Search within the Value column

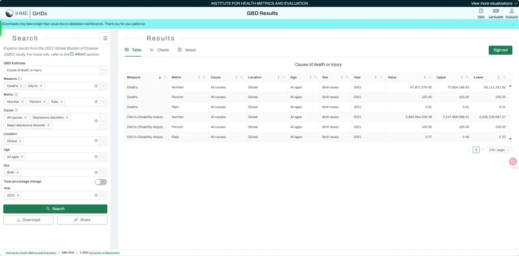(430, 77)
